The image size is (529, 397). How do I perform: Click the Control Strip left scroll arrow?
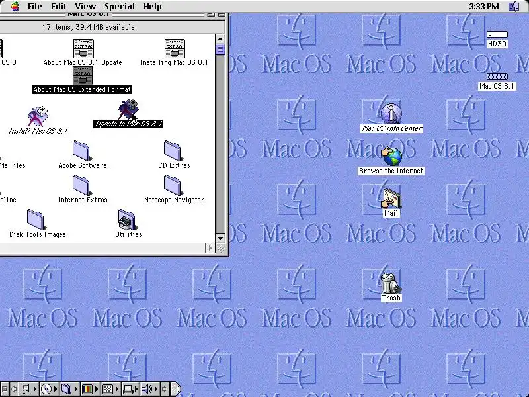point(14,389)
